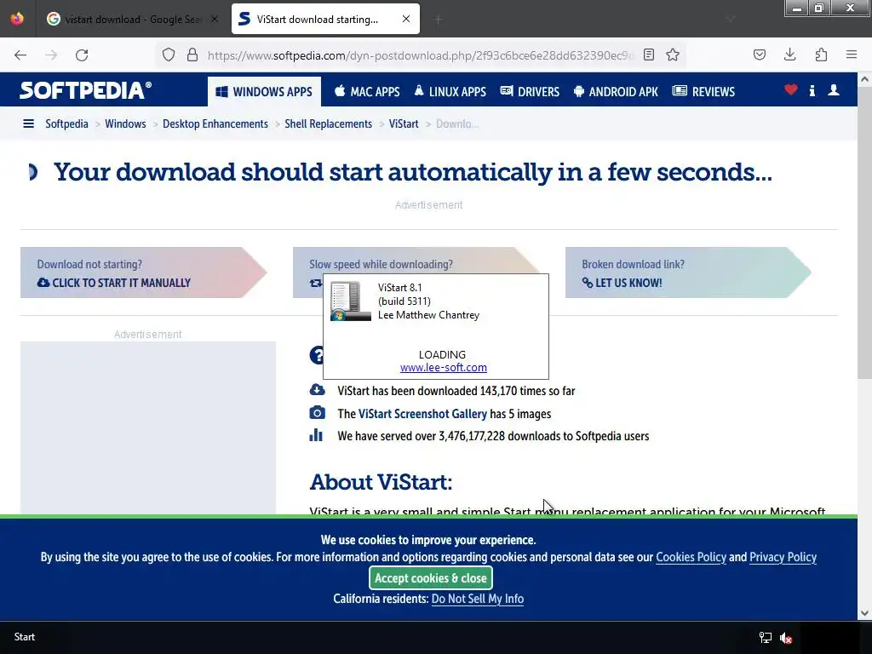Open the Firefox hamburger application menu

click(852, 55)
